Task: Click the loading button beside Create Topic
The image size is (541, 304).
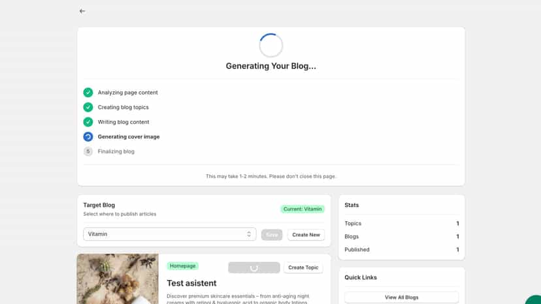Action: pyautogui.click(x=254, y=267)
